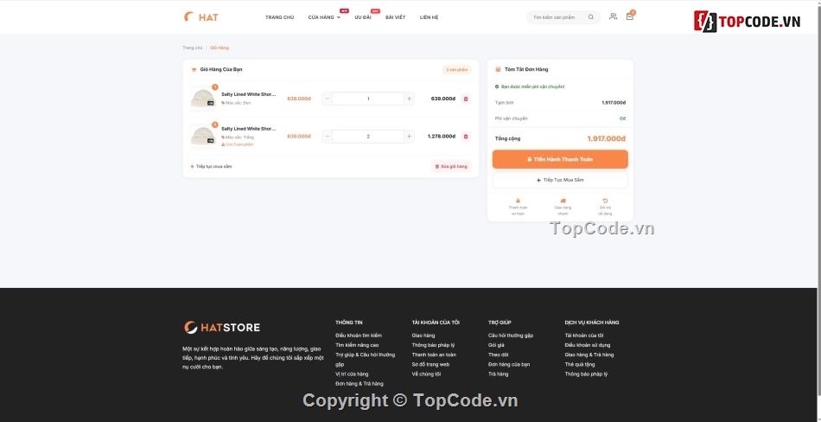Go to TRANG CHỦ menu item

coord(280,17)
